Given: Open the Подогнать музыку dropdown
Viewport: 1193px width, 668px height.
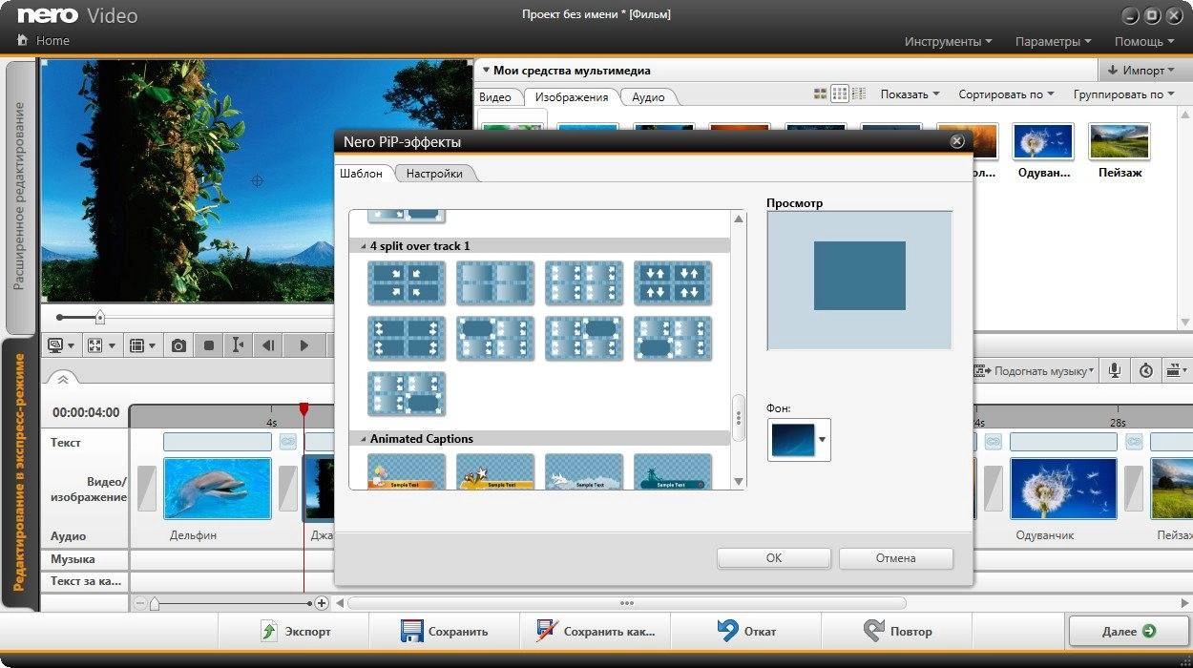Looking at the screenshot, I should pos(1034,370).
